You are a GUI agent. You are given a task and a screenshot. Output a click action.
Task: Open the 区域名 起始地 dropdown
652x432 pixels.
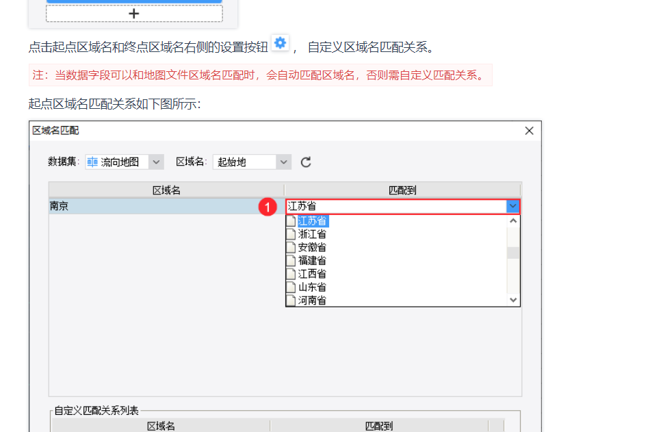283,162
